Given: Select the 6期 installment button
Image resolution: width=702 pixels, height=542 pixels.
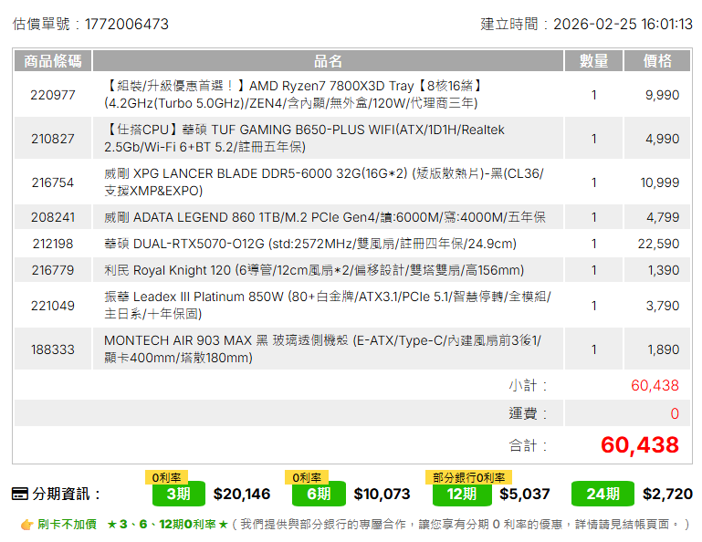Looking at the screenshot, I should 319,494.
